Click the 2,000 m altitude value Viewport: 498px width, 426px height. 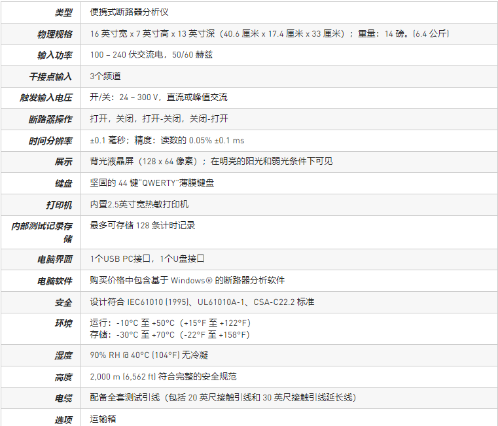(x=163, y=377)
